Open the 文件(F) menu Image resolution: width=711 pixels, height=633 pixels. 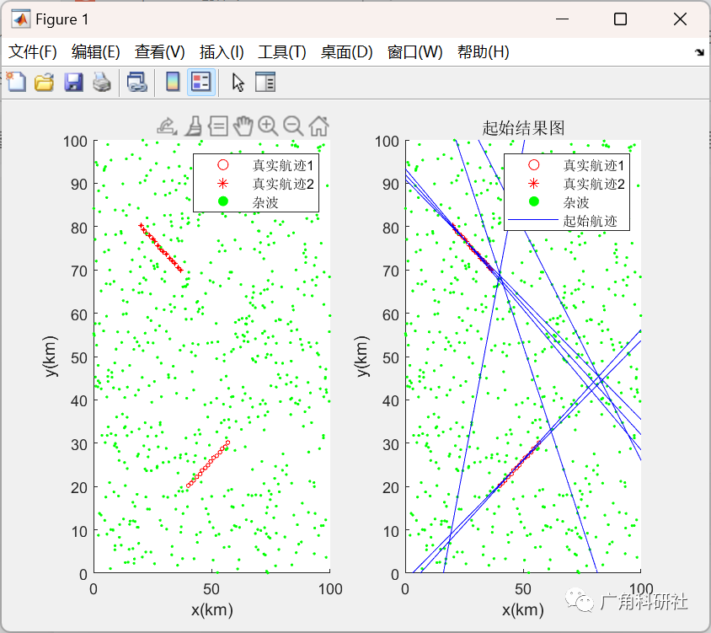(x=33, y=51)
